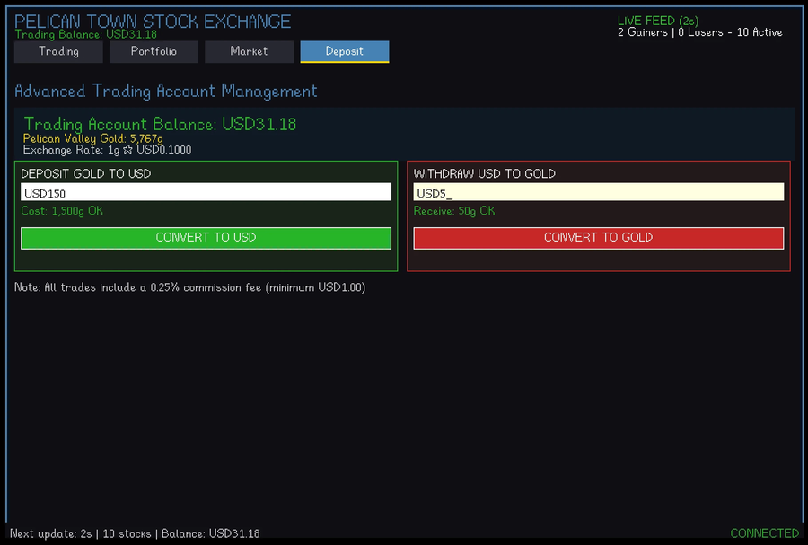Switch to the Trading tab
808x545 pixels.
(58, 51)
